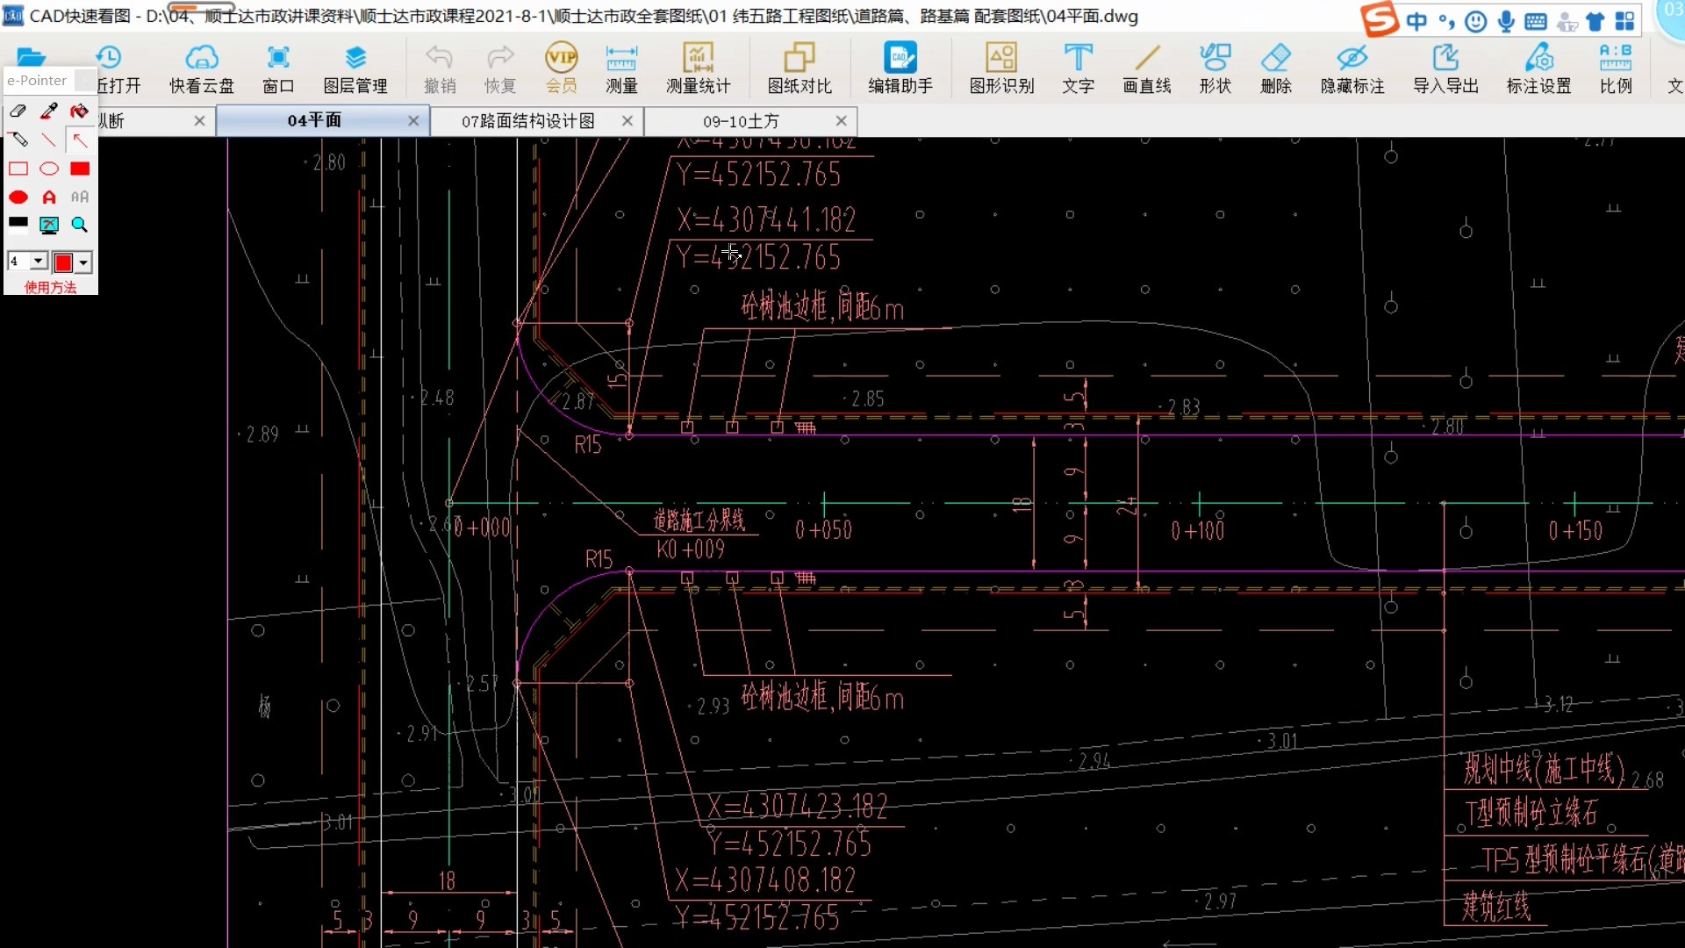Open 图纸对比 drawing comparison
1685x948 pixels.
pyautogui.click(x=799, y=68)
